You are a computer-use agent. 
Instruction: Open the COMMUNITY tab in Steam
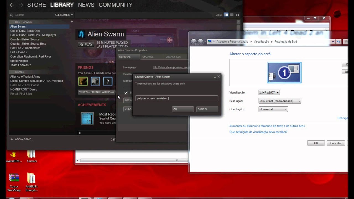click(116, 5)
